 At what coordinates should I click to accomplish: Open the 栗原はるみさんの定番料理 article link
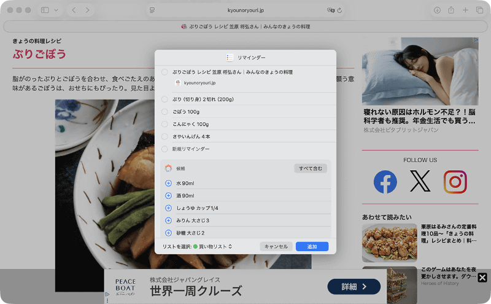coord(449,233)
